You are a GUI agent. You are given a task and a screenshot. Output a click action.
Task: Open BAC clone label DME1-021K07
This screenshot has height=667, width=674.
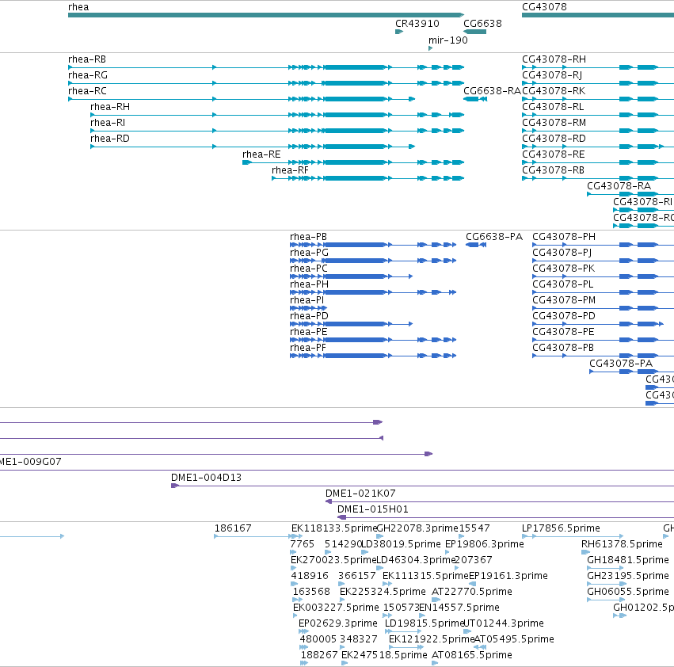360,494
